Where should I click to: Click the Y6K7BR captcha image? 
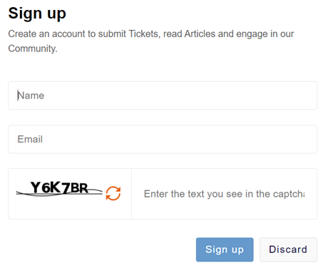pos(59,189)
